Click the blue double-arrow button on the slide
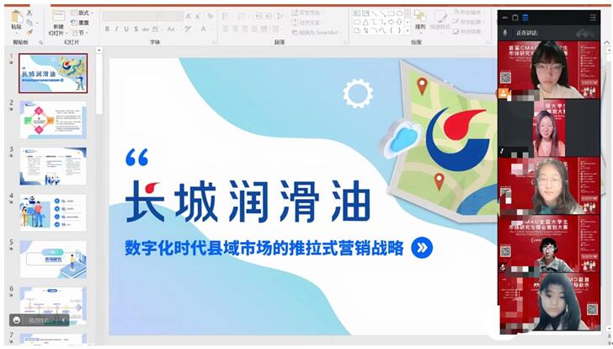Viewport: 613px width, 349px height. click(422, 248)
